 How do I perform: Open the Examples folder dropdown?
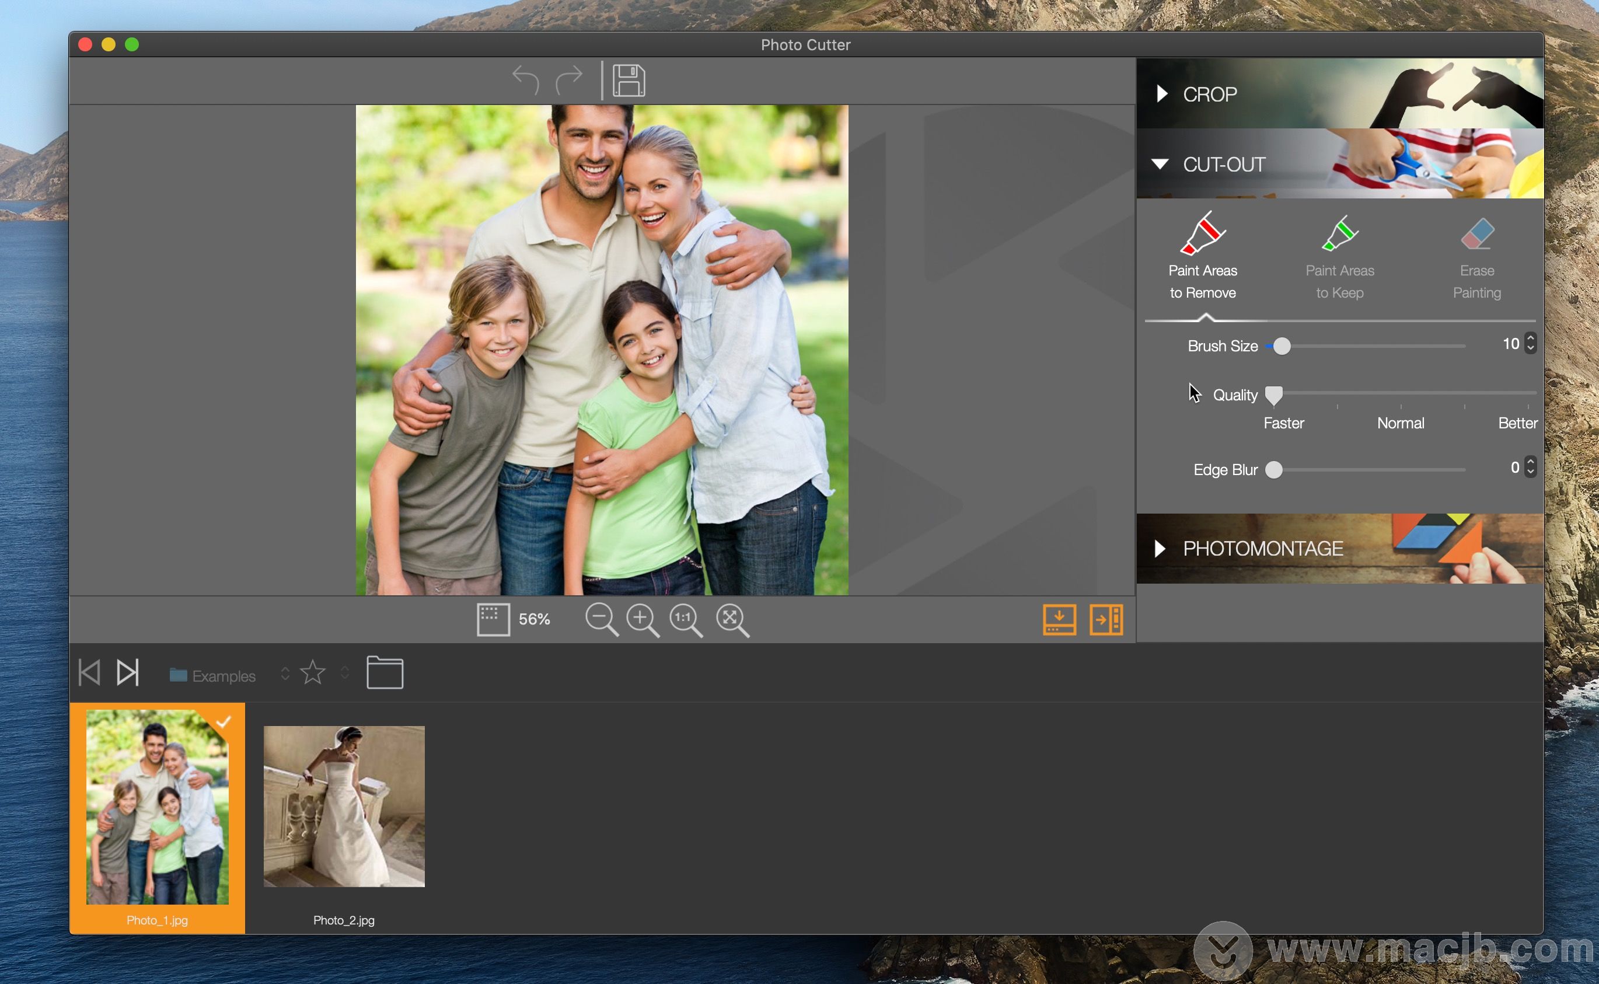229,675
